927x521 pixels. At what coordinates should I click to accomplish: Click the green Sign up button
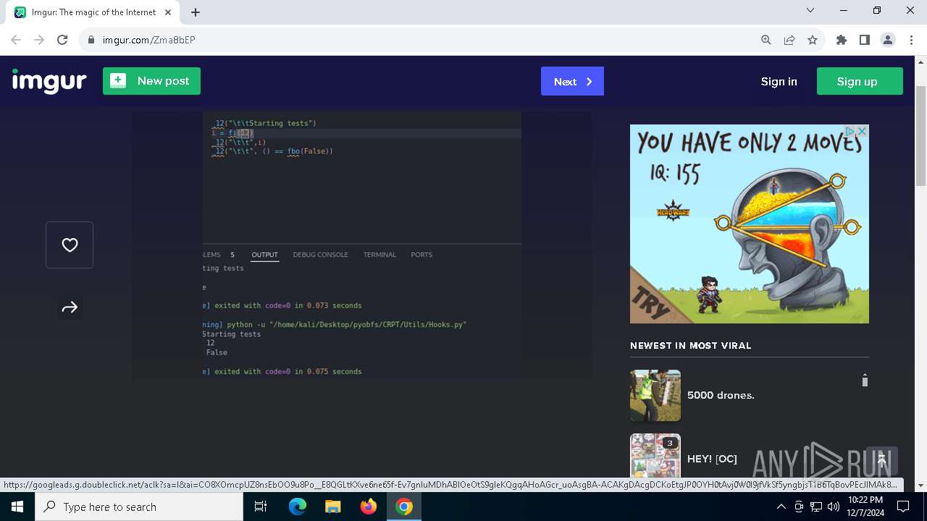(x=860, y=82)
